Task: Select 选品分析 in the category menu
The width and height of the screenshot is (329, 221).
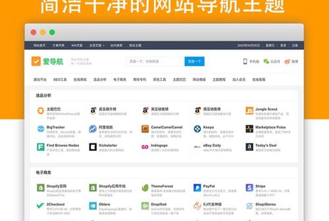Action: click(x=100, y=79)
